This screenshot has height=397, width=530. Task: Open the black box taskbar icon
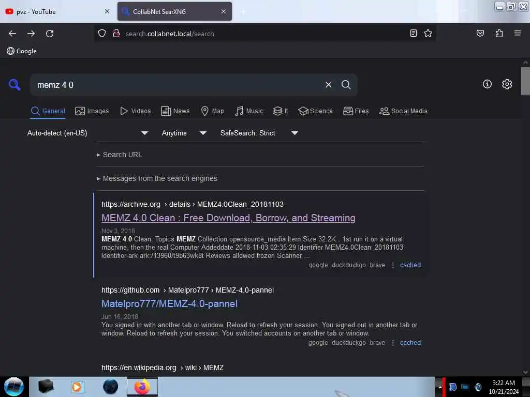pos(46,387)
